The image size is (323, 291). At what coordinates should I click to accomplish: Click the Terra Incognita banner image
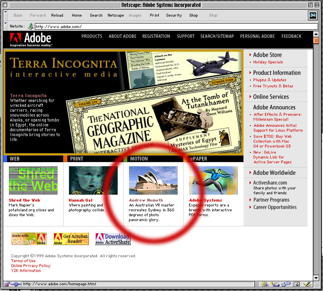pyautogui.click(x=123, y=102)
